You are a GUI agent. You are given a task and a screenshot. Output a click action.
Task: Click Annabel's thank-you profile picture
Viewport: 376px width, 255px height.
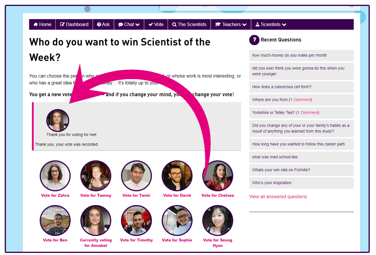tap(58, 120)
